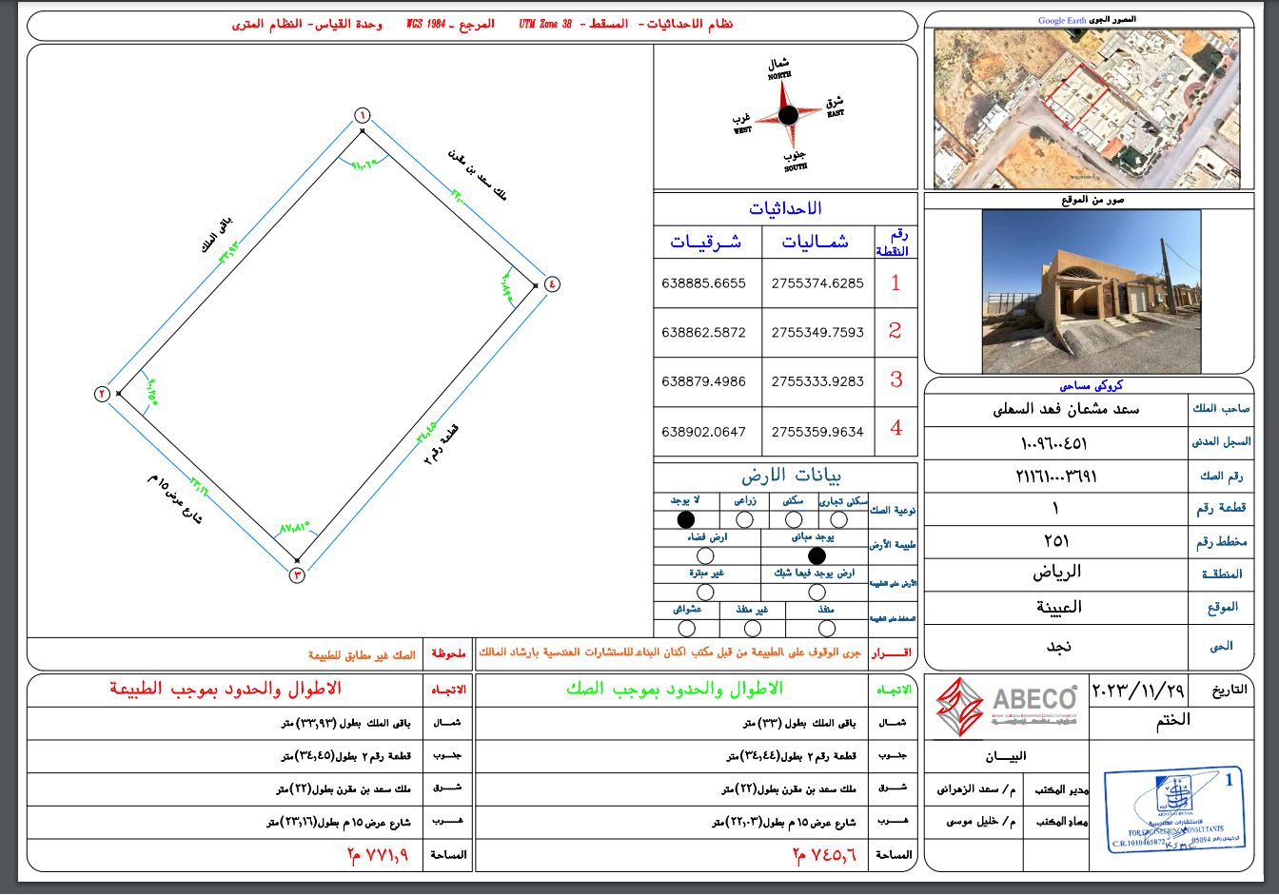Click northing value 2755374.6285
The image size is (1279, 895).
click(817, 283)
